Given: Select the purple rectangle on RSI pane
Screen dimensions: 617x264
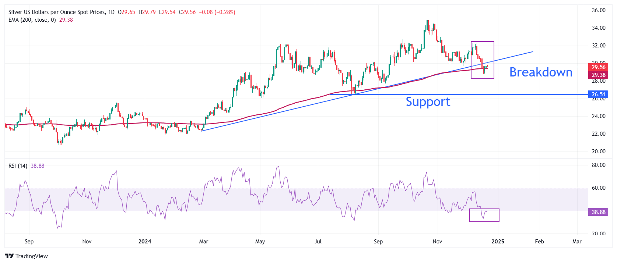Looking at the screenshot, I should click(x=484, y=209).
